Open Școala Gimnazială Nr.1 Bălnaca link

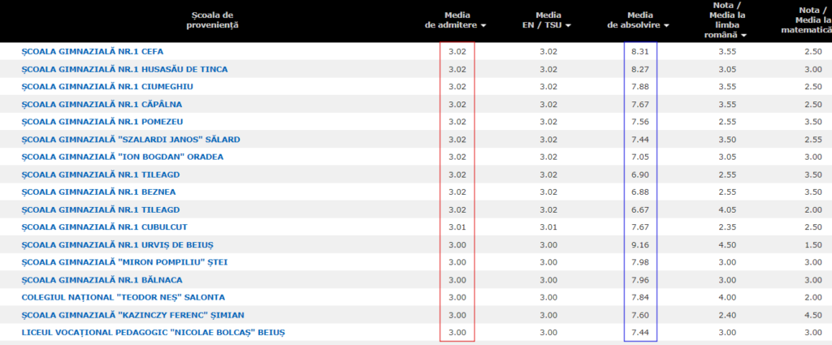(x=102, y=280)
